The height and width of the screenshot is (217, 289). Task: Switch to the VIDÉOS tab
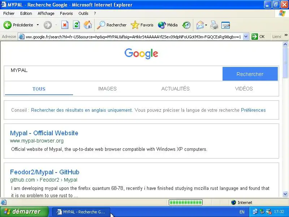243,89
